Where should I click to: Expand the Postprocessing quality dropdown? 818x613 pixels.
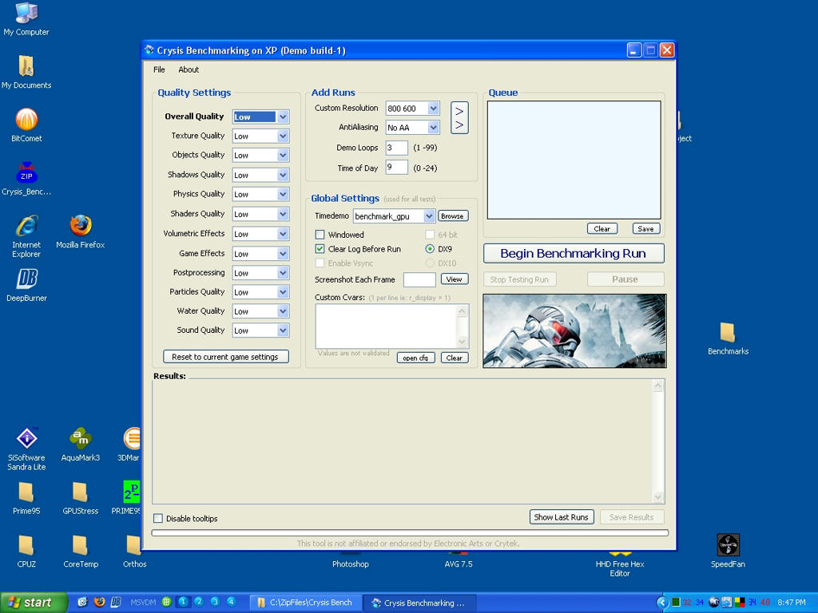283,273
